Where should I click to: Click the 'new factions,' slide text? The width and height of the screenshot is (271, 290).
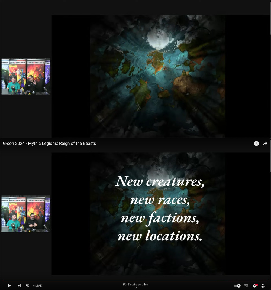160,218
